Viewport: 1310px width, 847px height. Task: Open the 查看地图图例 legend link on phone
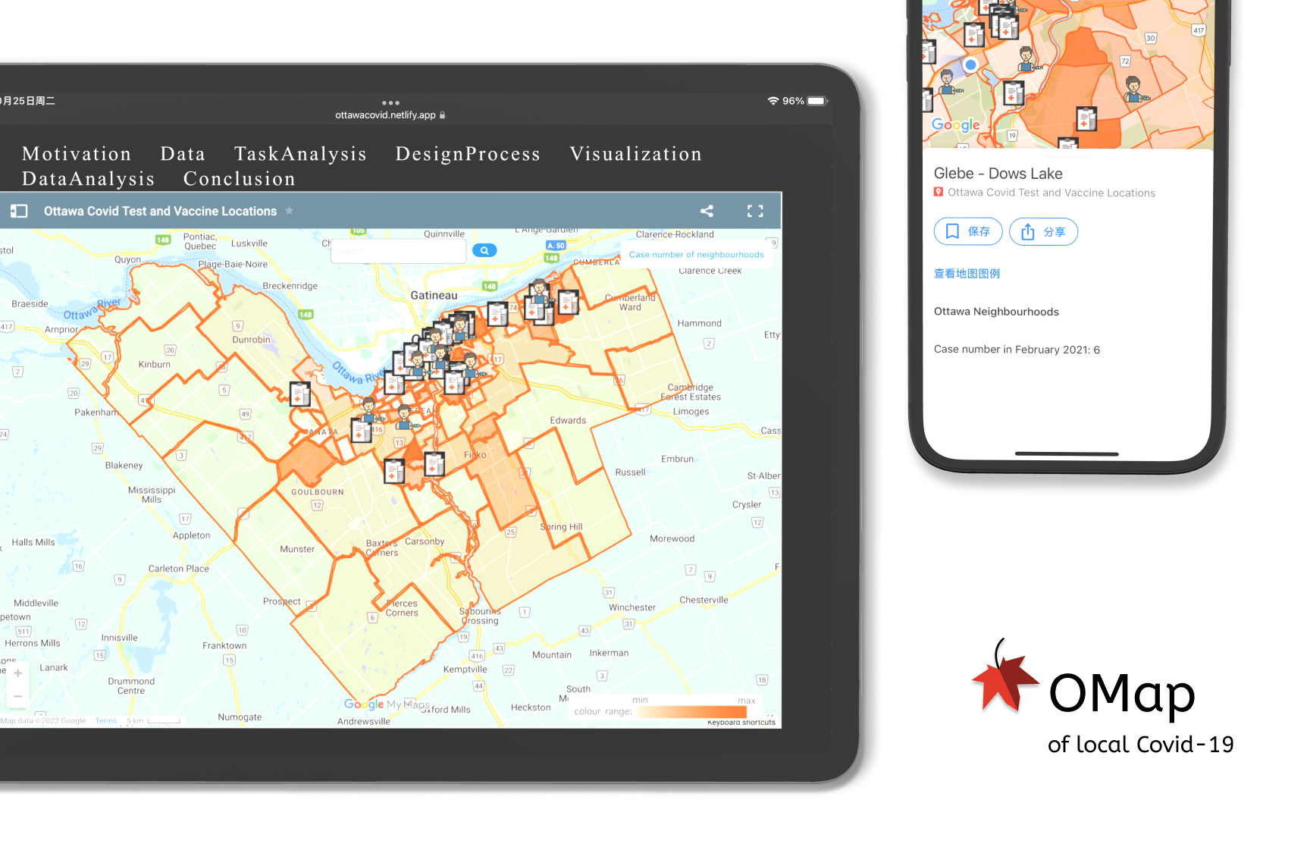pos(967,274)
